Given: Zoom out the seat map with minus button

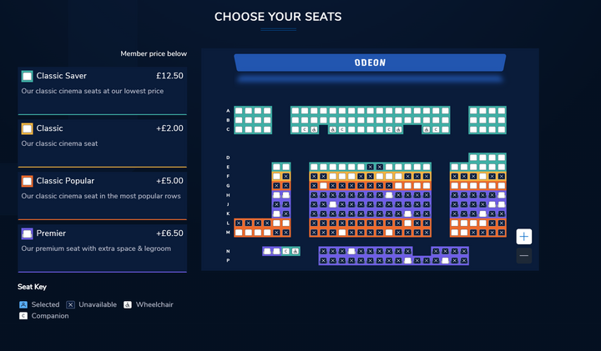Looking at the screenshot, I should point(523,256).
